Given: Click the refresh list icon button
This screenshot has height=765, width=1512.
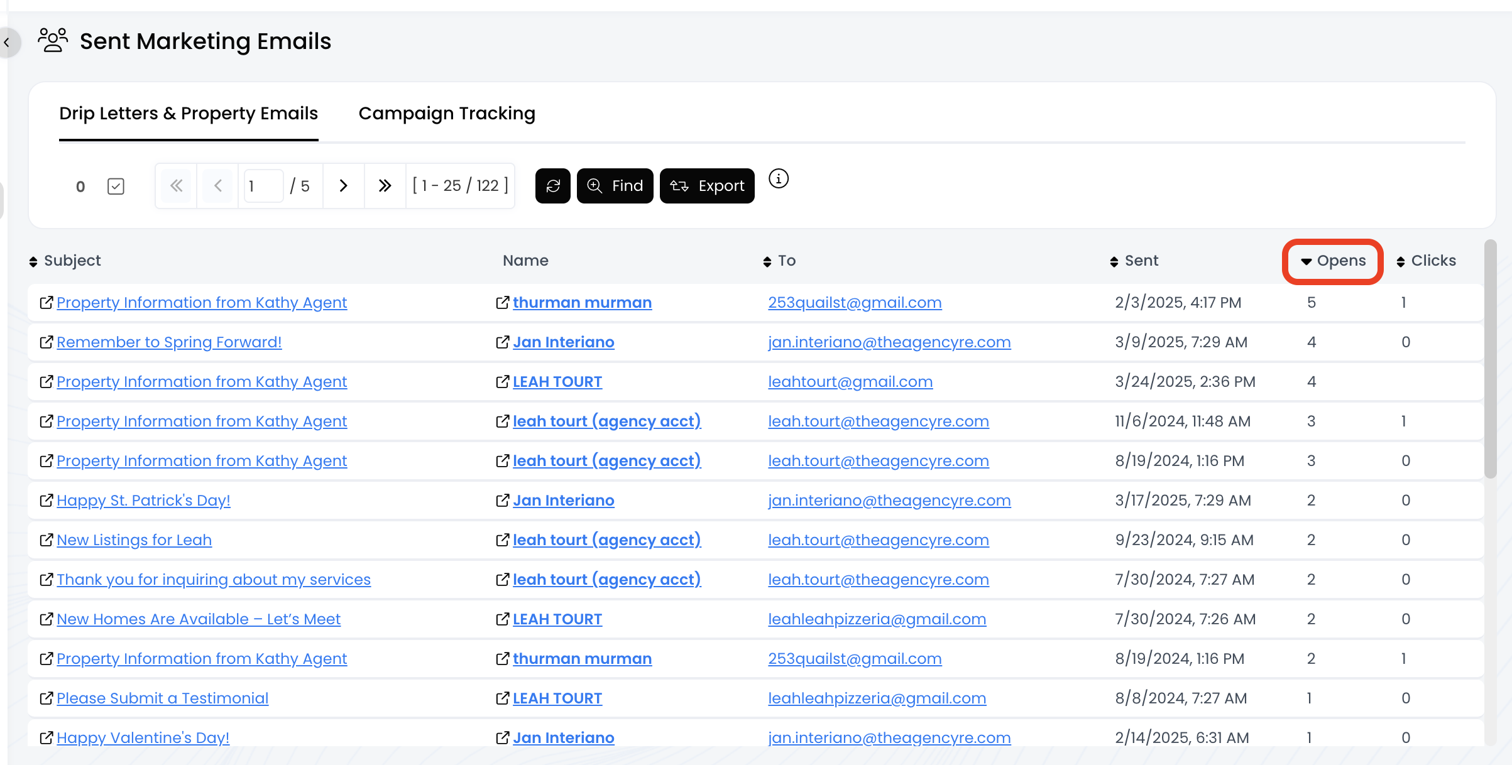Looking at the screenshot, I should pos(552,186).
